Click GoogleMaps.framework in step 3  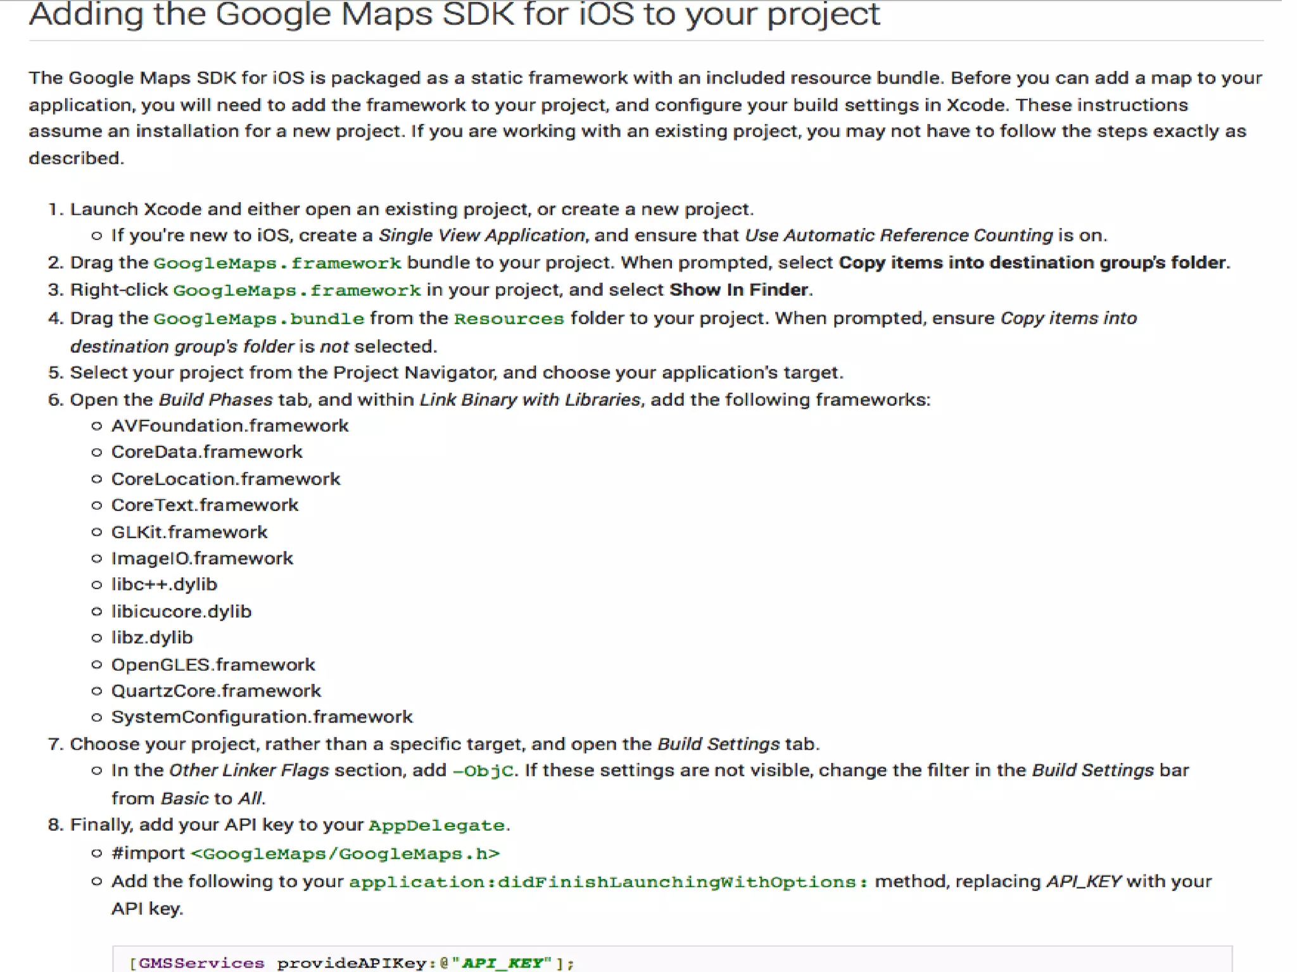(x=297, y=290)
